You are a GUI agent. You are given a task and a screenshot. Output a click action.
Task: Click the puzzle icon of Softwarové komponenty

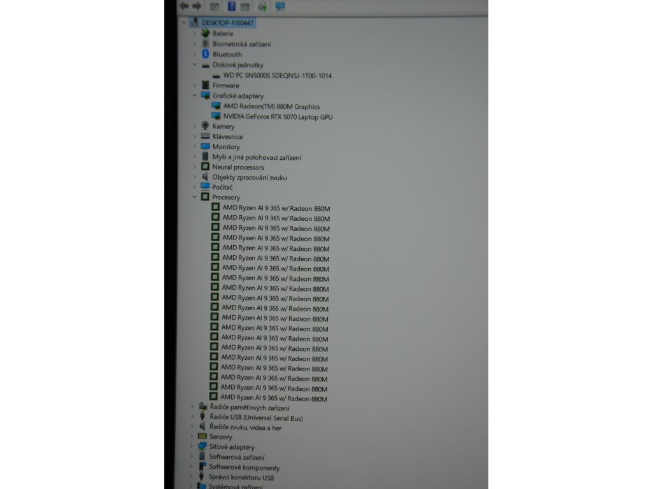click(202, 467)
